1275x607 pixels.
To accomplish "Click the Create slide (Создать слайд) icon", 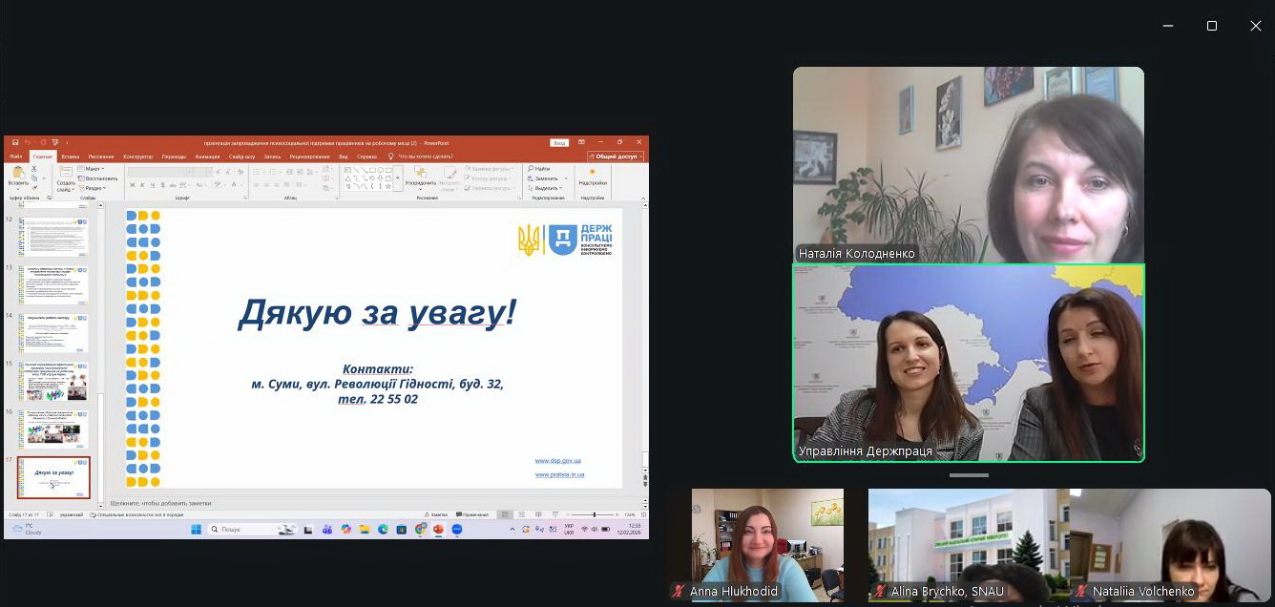I will [x=65, y=174].
